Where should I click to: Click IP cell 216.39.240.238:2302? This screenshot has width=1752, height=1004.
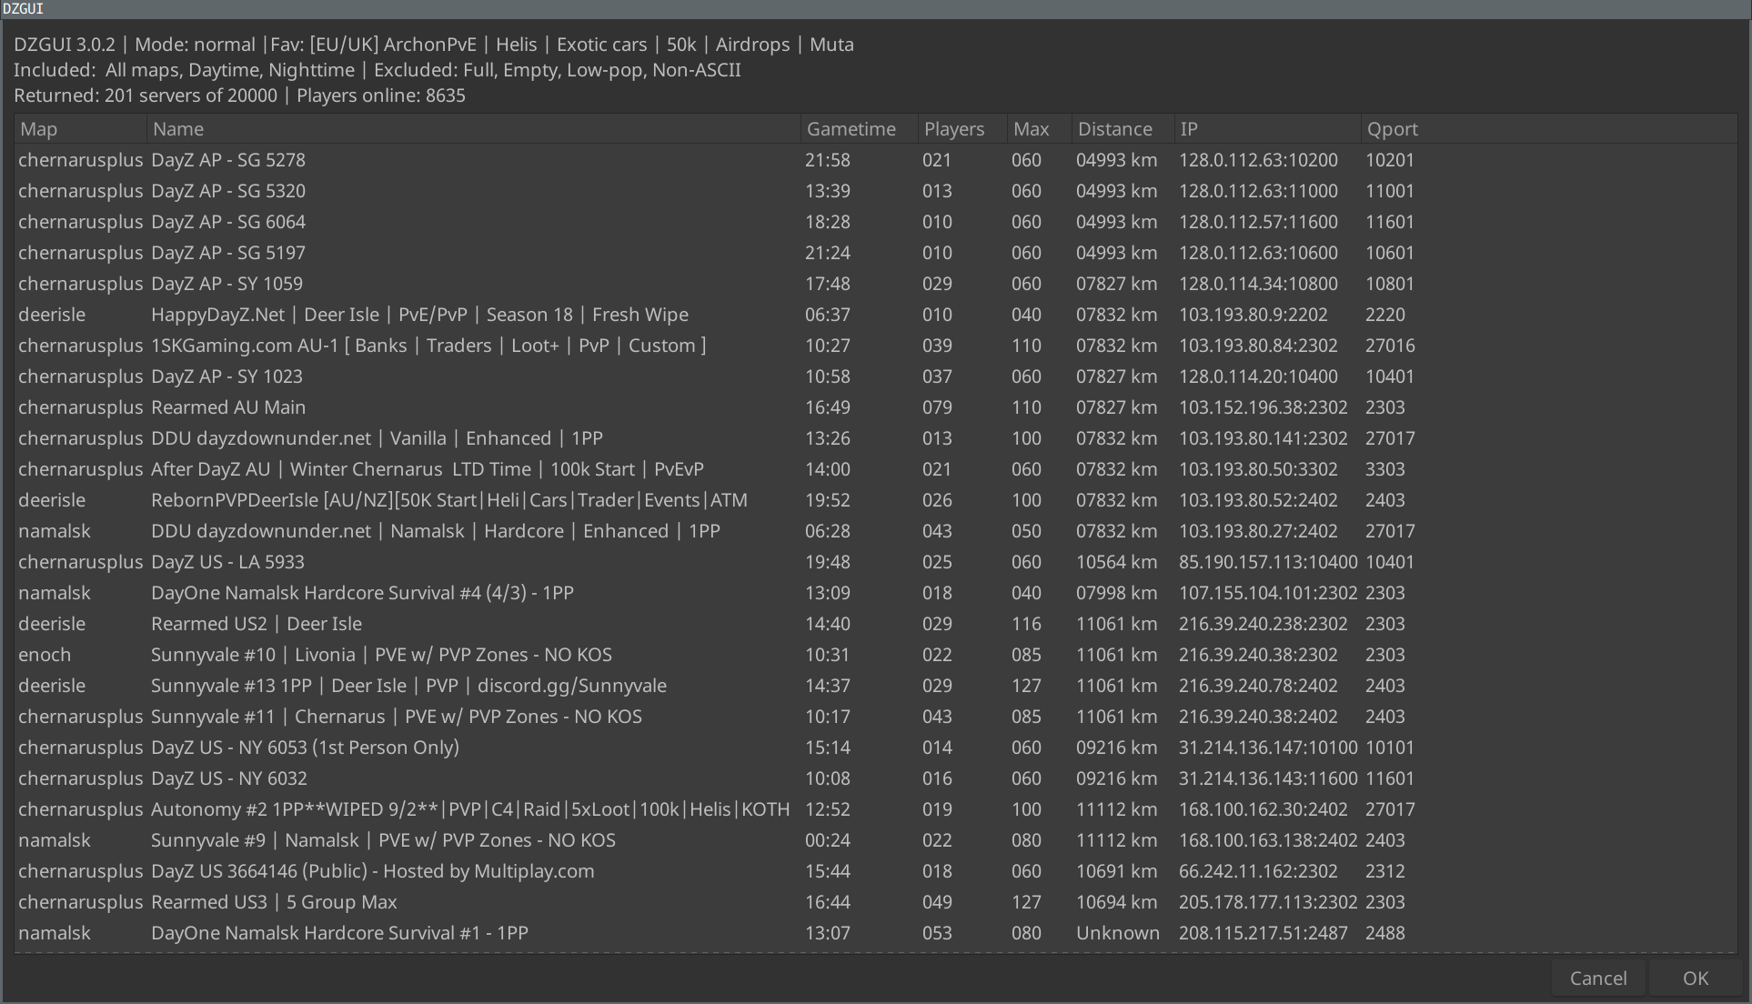[x=1264, y=624]
